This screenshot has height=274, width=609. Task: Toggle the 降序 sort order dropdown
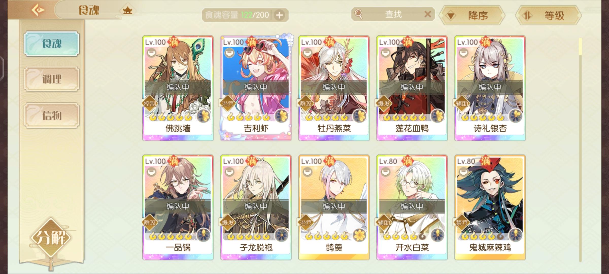(472, 15)
